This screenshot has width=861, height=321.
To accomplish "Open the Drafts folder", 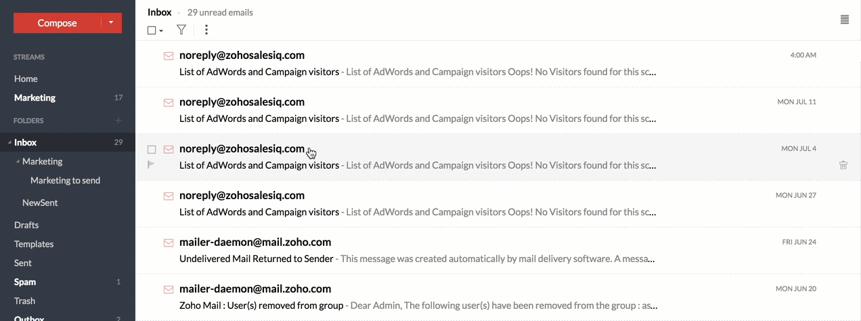I will (26, 225).
